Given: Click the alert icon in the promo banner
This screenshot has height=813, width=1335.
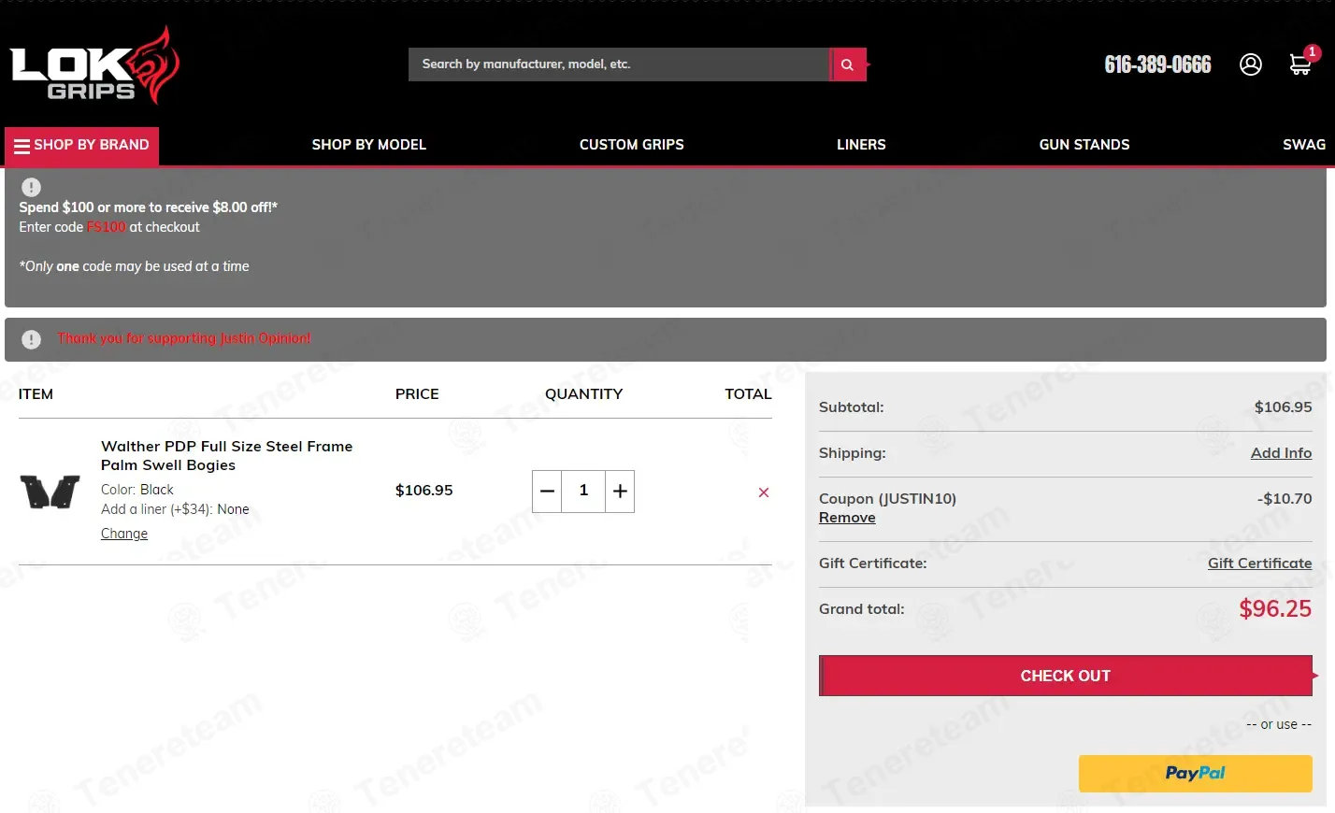Looking at the screenshot, I should click(31, 187).
